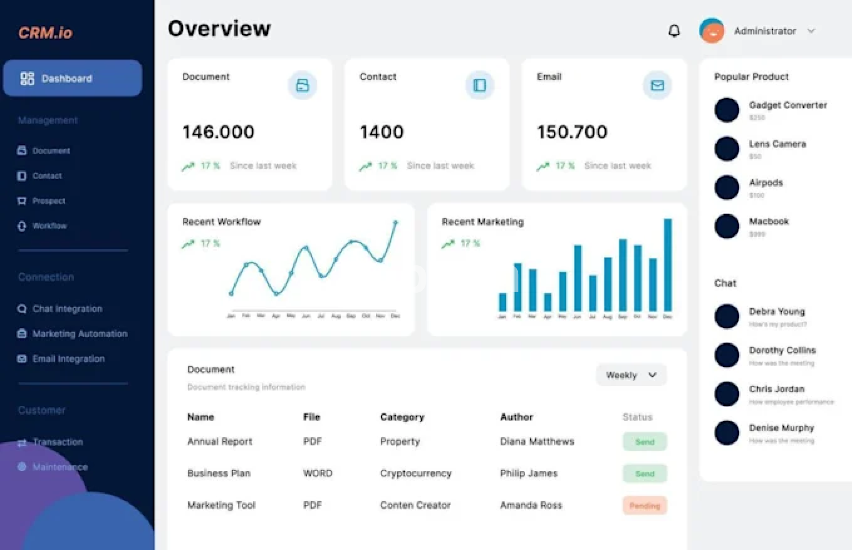852x550 pixels.
Task: Click Send status for Annual Report
Action: (644, 442)
